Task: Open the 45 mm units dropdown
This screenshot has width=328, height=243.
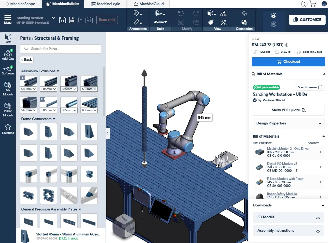Action: 160,22
